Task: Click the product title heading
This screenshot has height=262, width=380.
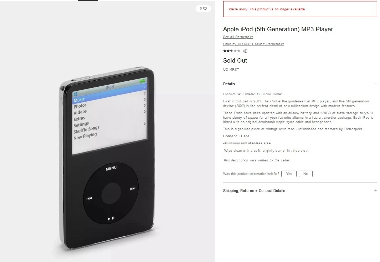Action: [278, 29]
